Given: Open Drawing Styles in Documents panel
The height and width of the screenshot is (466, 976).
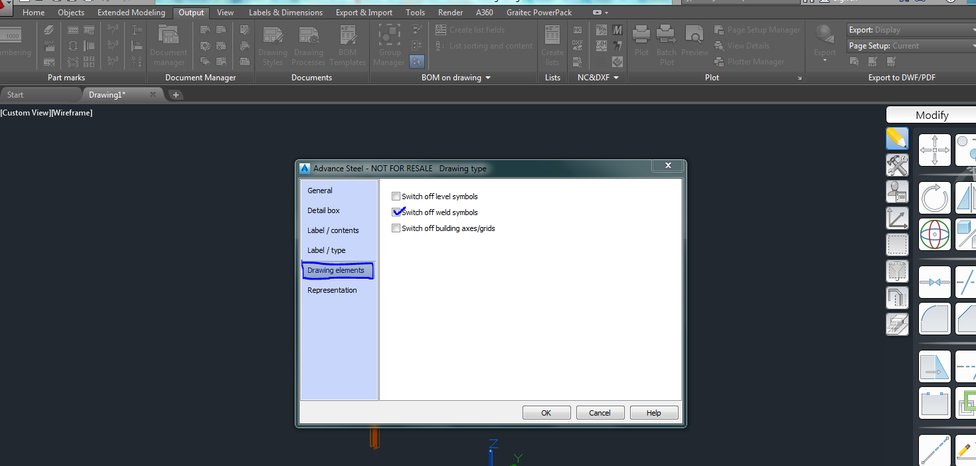Looking at the screenshot, I should point(272,45).
